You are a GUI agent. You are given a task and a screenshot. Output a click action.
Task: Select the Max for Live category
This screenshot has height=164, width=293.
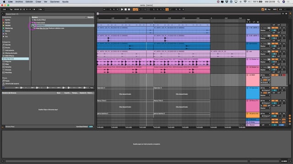tap(15, 59)
